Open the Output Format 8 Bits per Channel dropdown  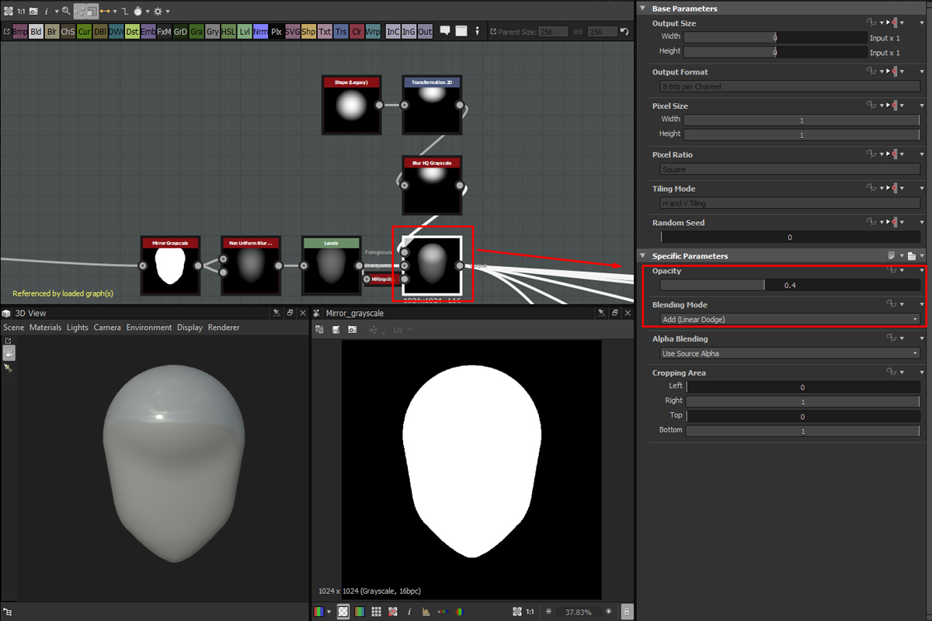coord(789,86)
